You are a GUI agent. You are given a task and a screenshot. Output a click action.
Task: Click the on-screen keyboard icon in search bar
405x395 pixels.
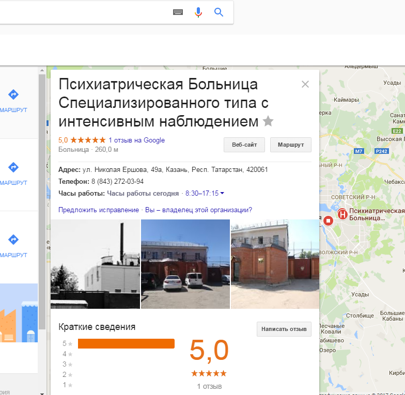pyautogui.click(x=178, y=12)
